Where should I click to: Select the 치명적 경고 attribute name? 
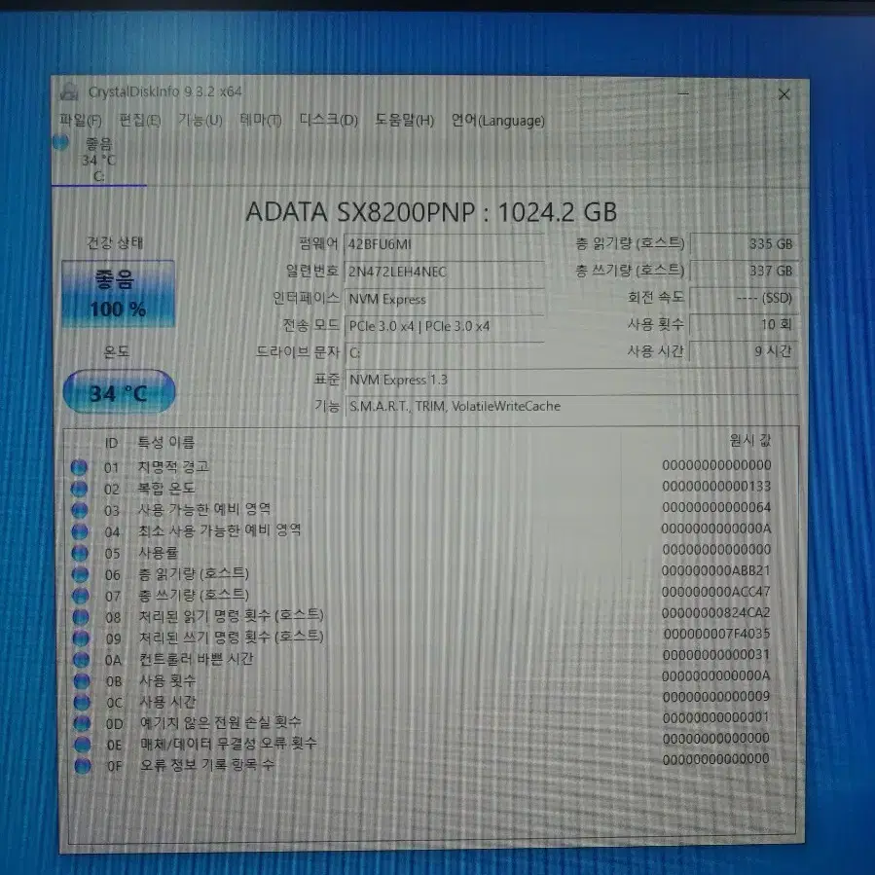point(173,466)
